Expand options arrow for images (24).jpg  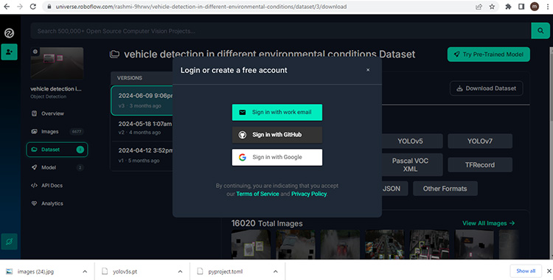(x=85, y=271)
